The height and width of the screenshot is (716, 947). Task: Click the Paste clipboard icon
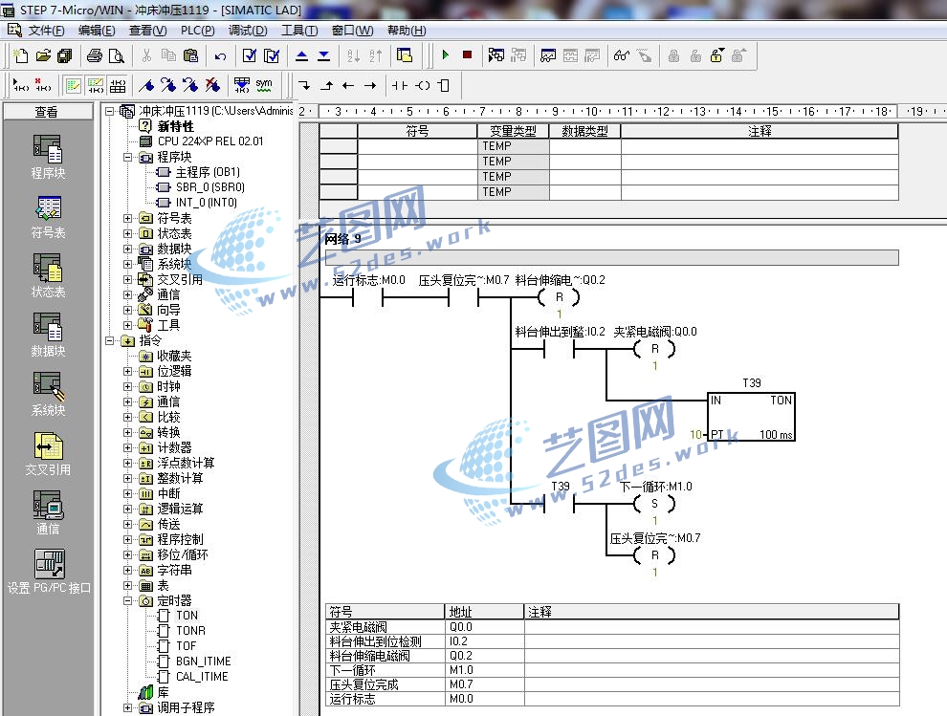[190, 56]
